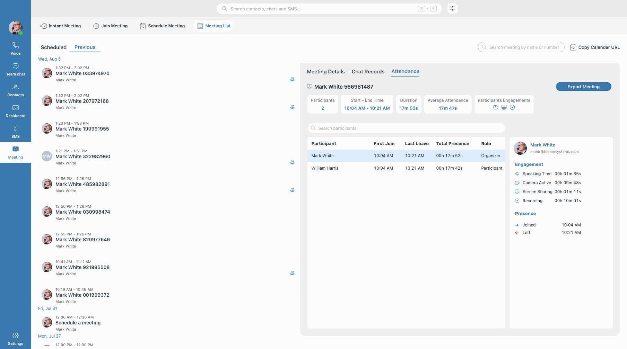Screen dimensions: 627x349
Task: Click Copy Calendar URL
Action: point(595,47)
